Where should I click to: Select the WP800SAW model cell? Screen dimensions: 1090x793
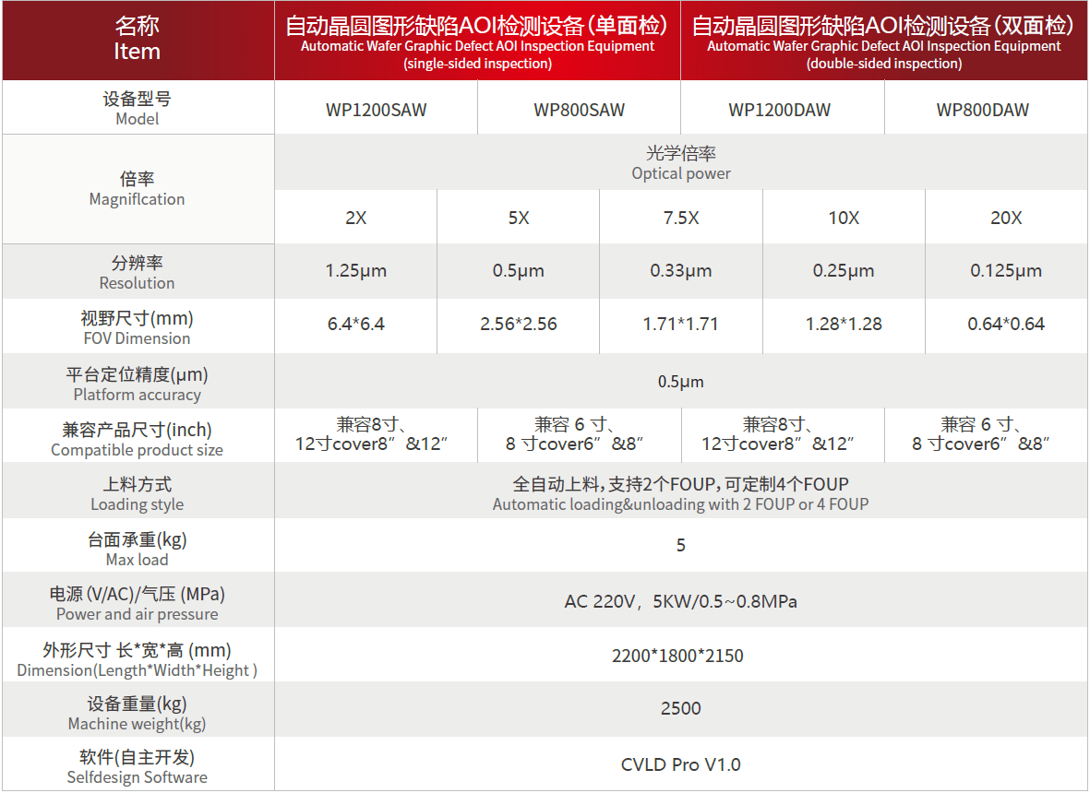coord(579,109)
